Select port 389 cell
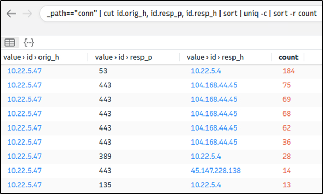 [x=105, y=157]
